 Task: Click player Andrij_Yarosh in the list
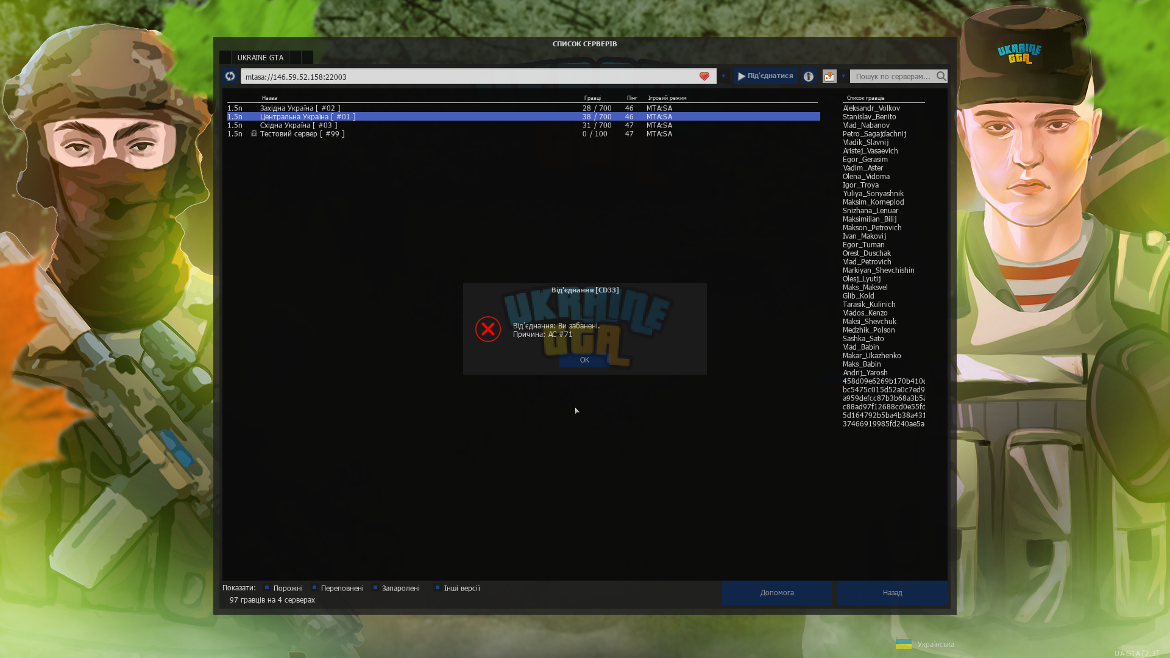(x=865, y=372)
